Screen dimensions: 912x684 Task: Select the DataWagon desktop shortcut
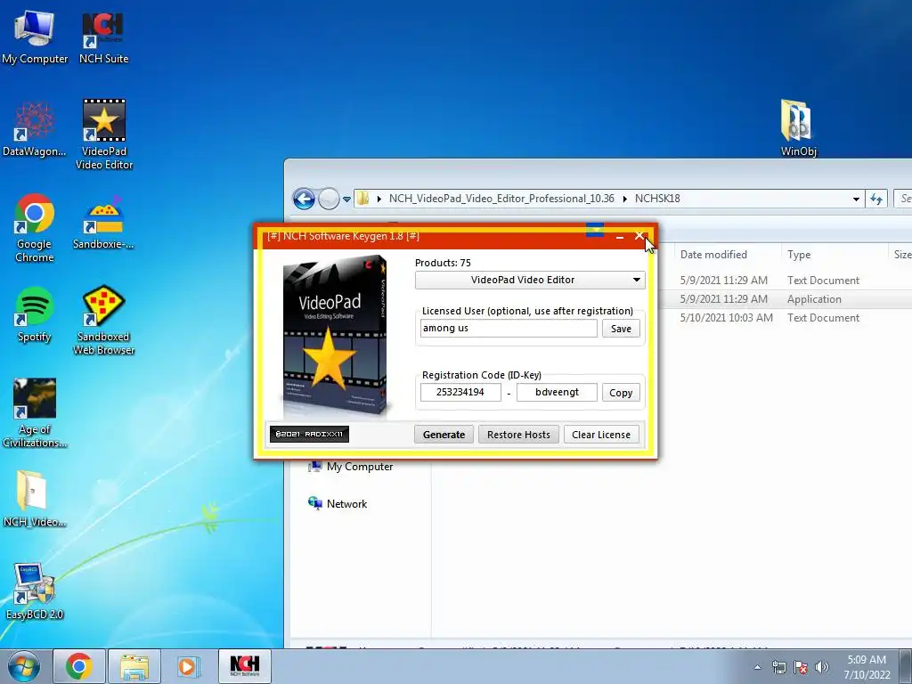click(35, 129)
